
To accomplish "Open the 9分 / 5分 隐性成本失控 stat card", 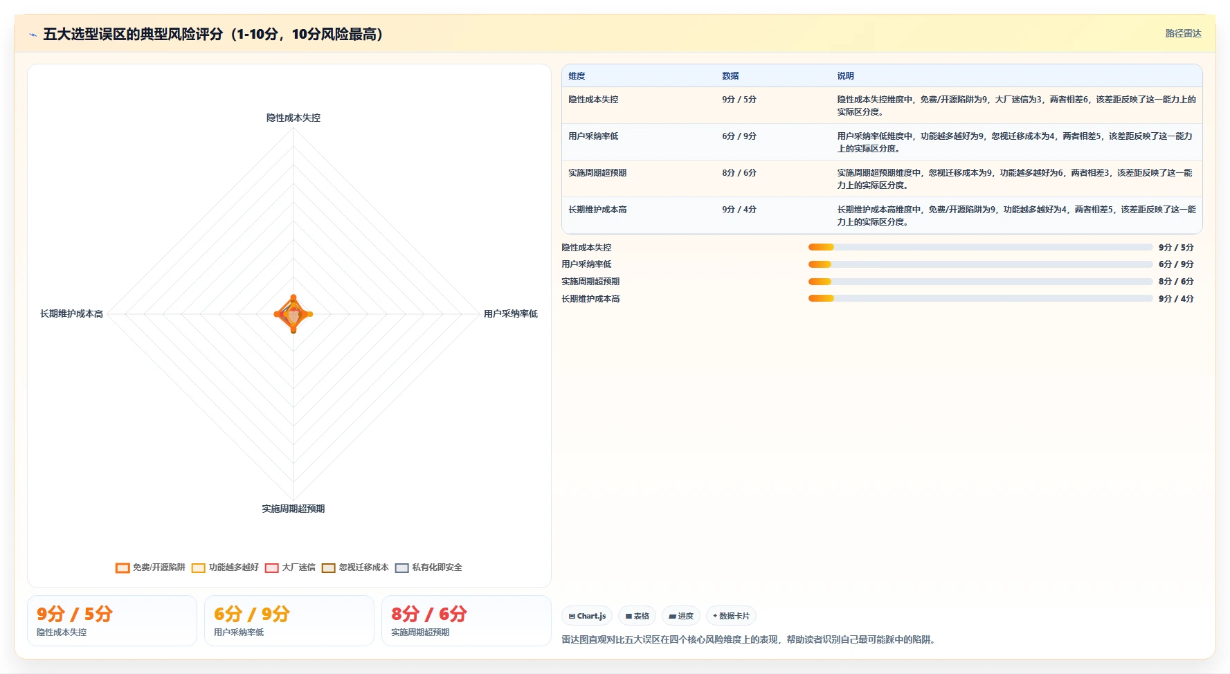I will point(112,621).
